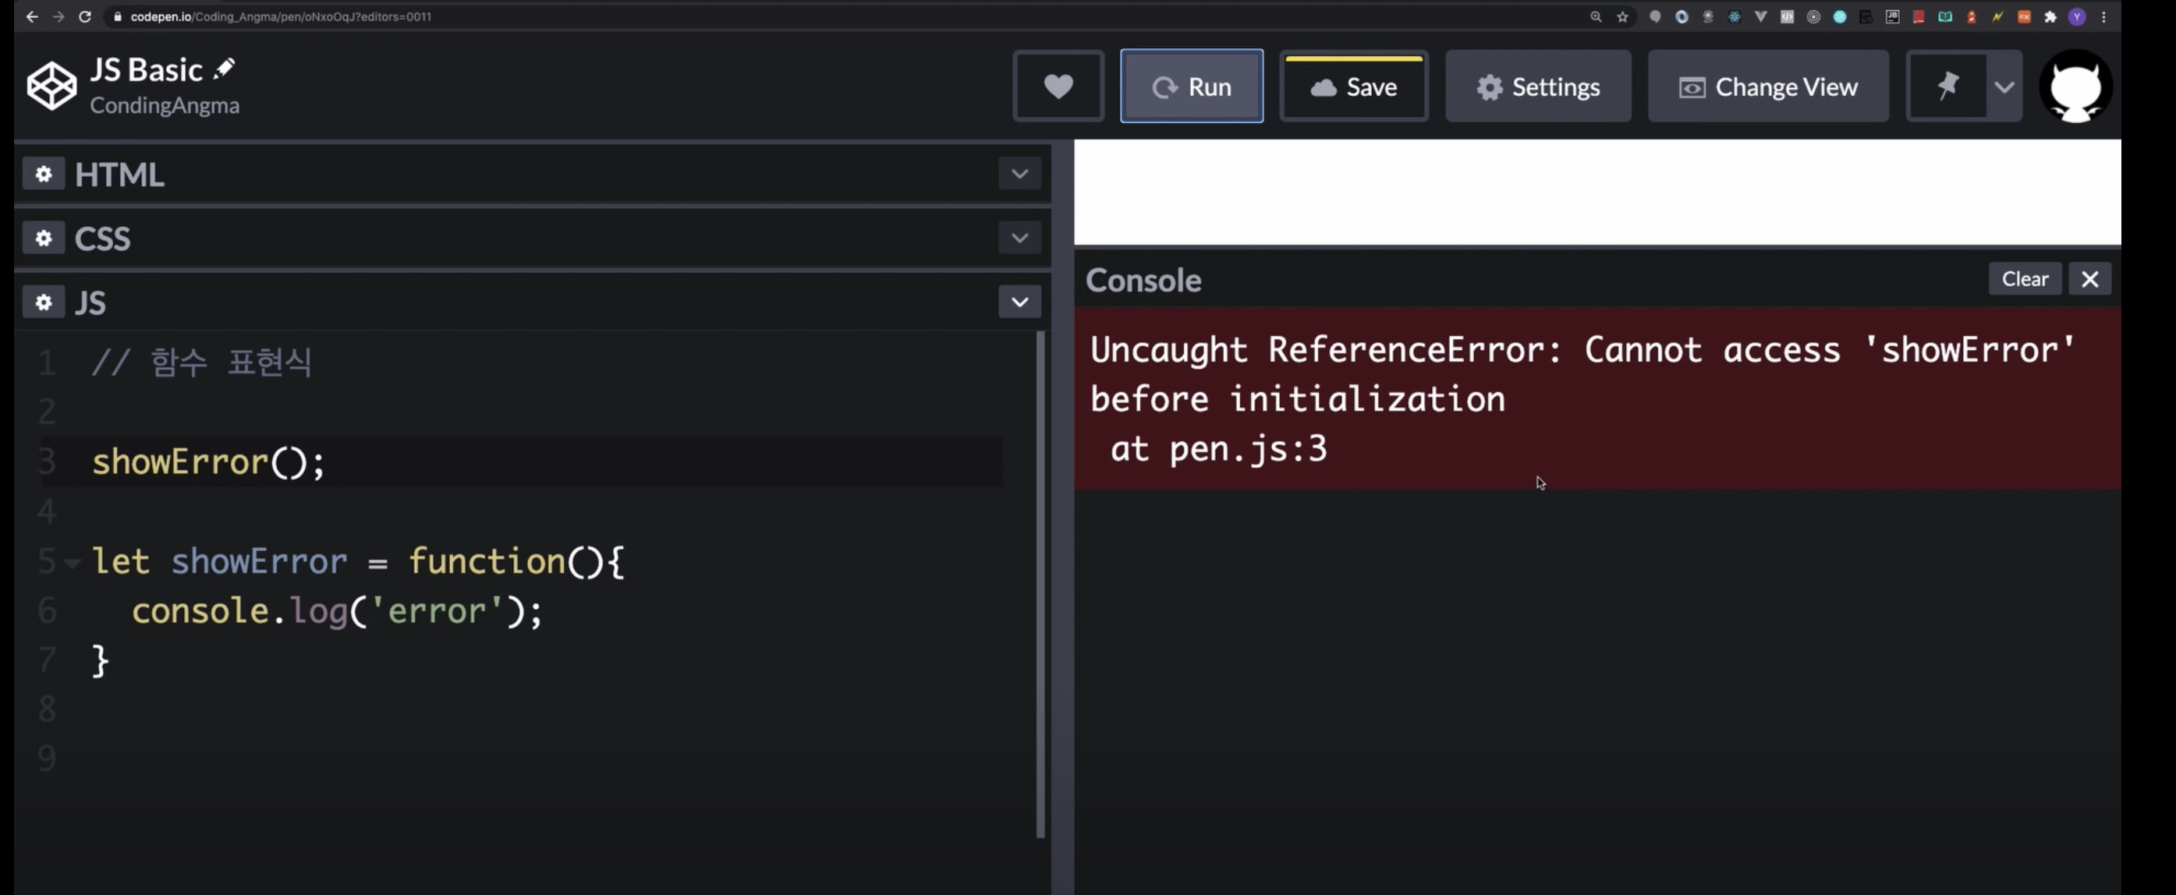The width and height of the screenshot is (2176, 895).
Task: Click the heart Love button
Action: tap(1058, 86)
